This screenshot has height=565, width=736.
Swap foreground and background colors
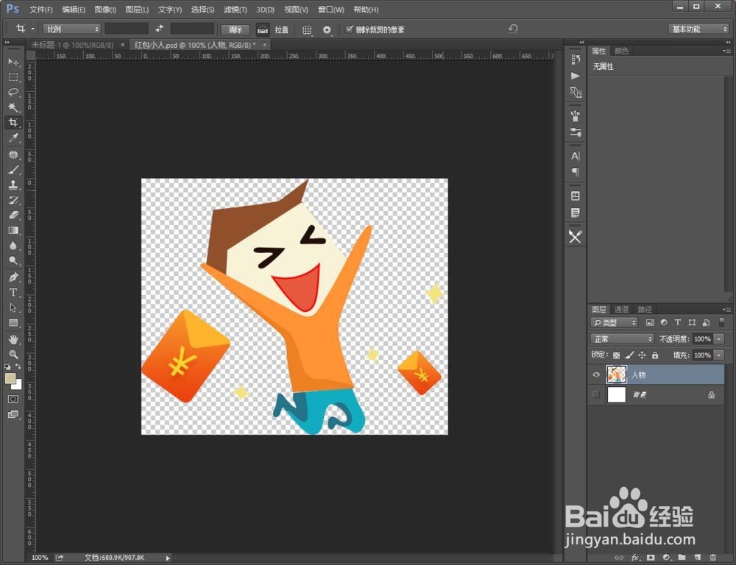coord(18,366)
